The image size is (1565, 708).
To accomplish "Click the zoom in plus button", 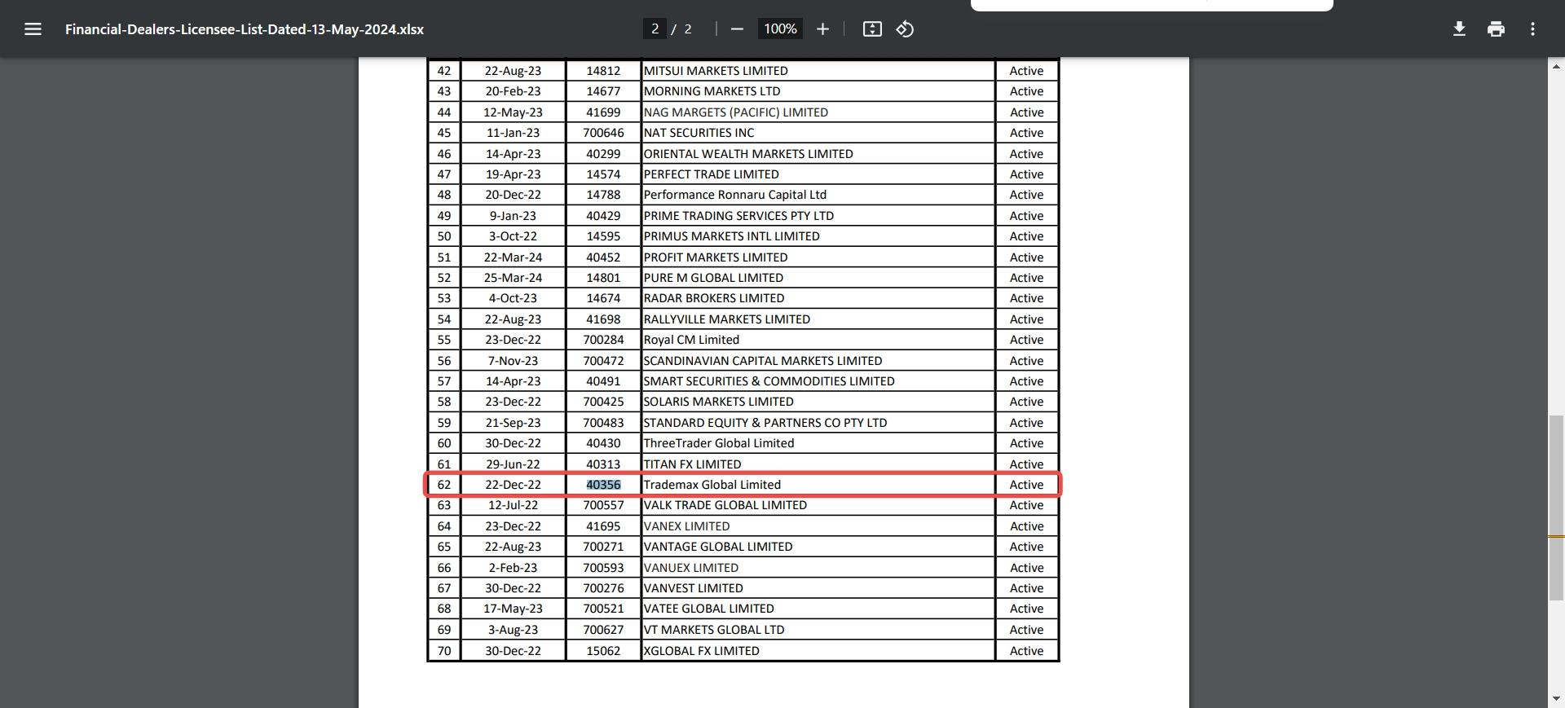I will pos(822,29).
